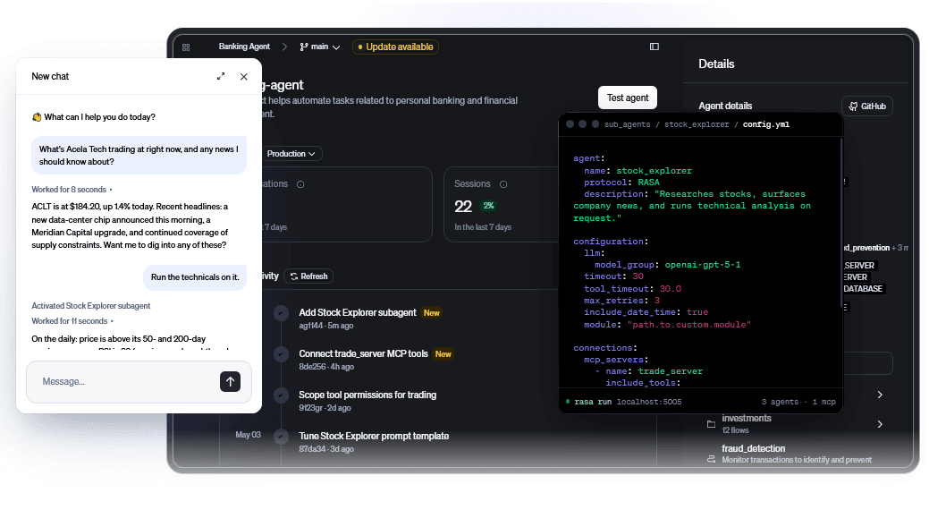The width and height of the screenshot is (929, 527).
Task: Refresh the activity list
Action: click(308, 276)
